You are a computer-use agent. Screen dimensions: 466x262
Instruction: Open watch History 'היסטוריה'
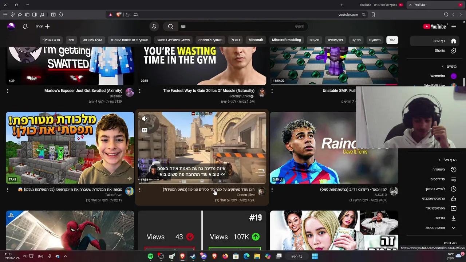click(434, 170)
